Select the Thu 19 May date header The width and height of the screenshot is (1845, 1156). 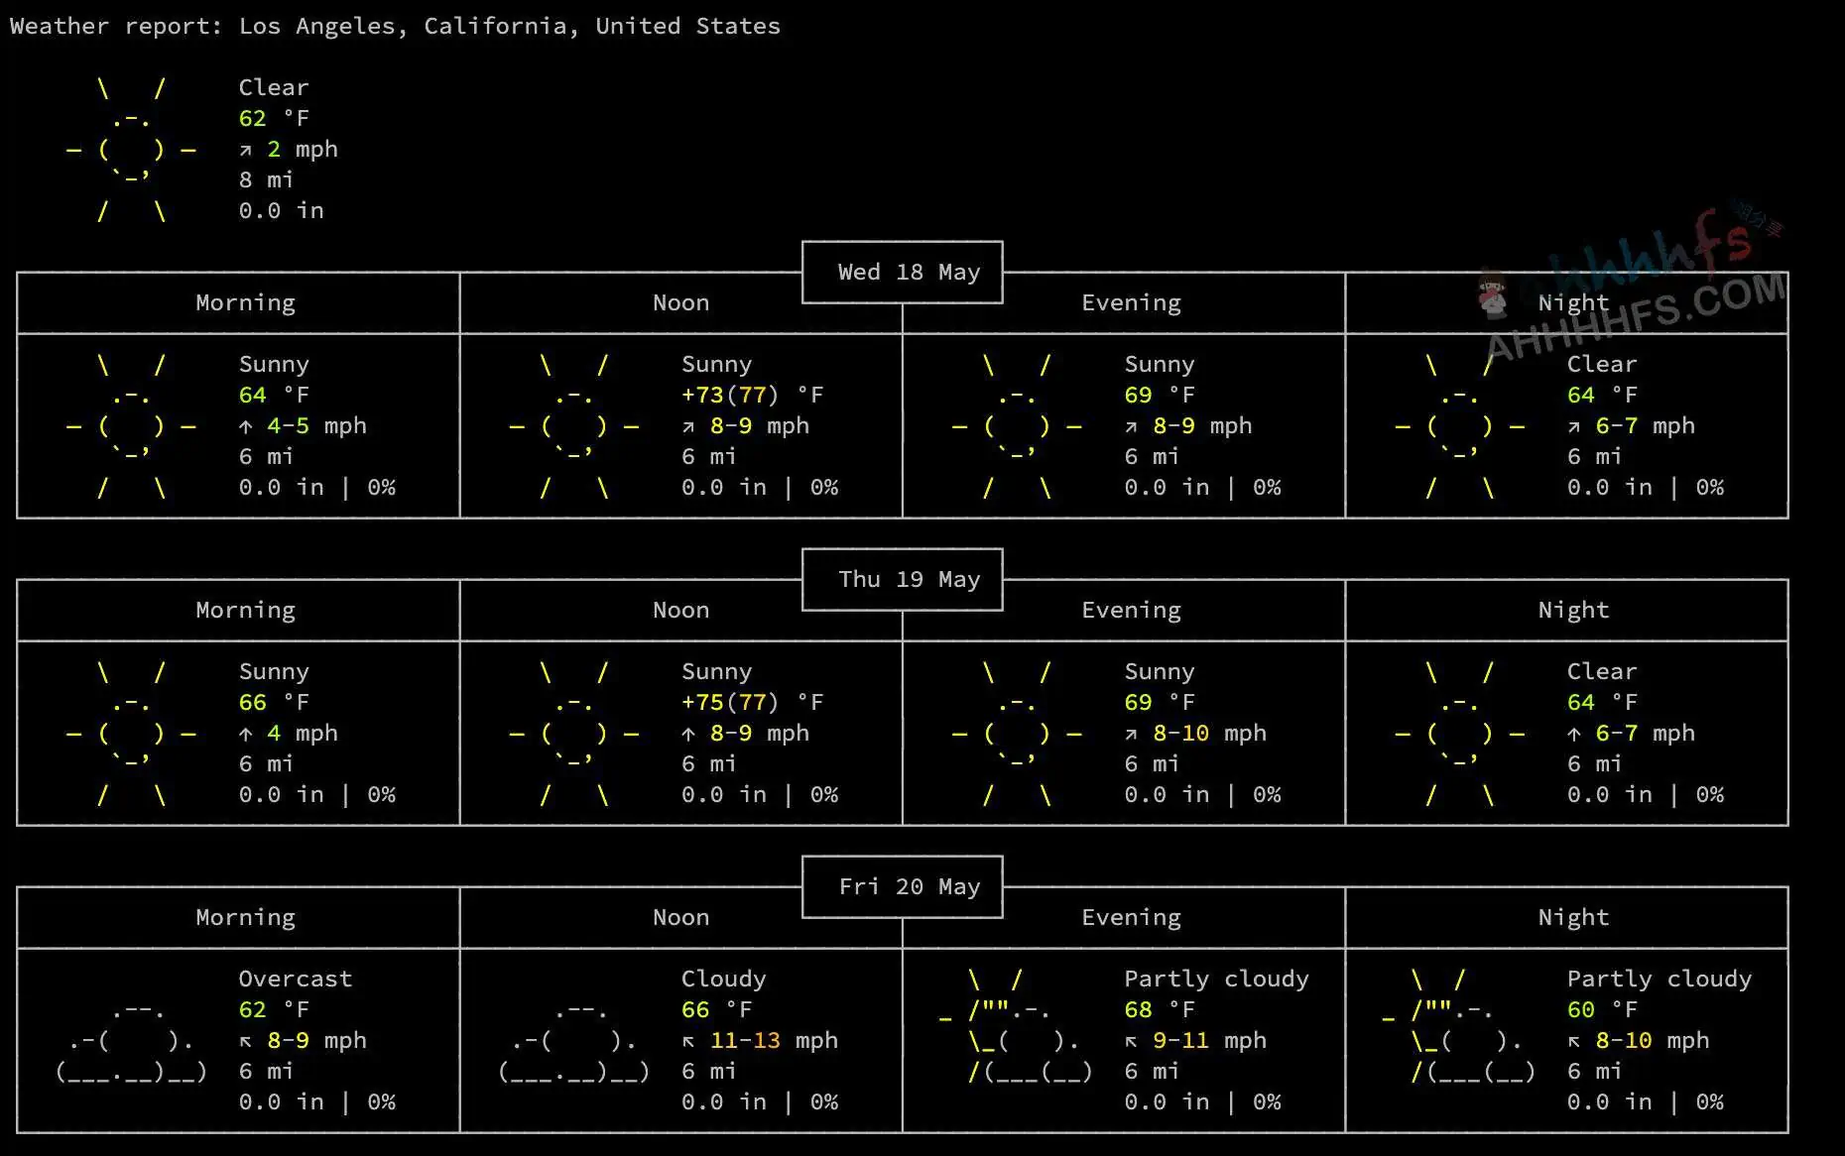pyautogui.click(x=908, y=580)
